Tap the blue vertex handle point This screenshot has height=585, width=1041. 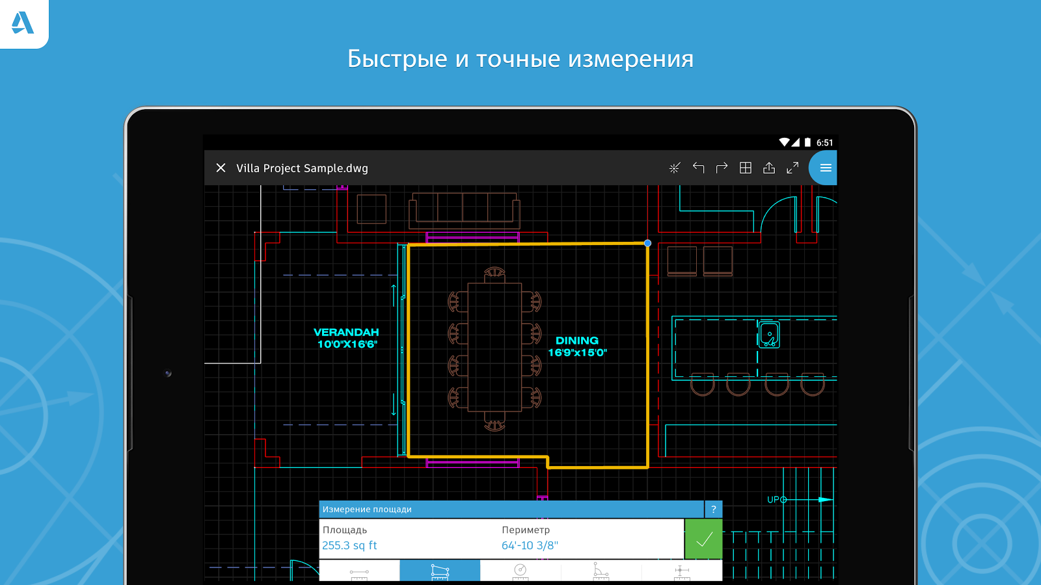(x=647, y=243)
